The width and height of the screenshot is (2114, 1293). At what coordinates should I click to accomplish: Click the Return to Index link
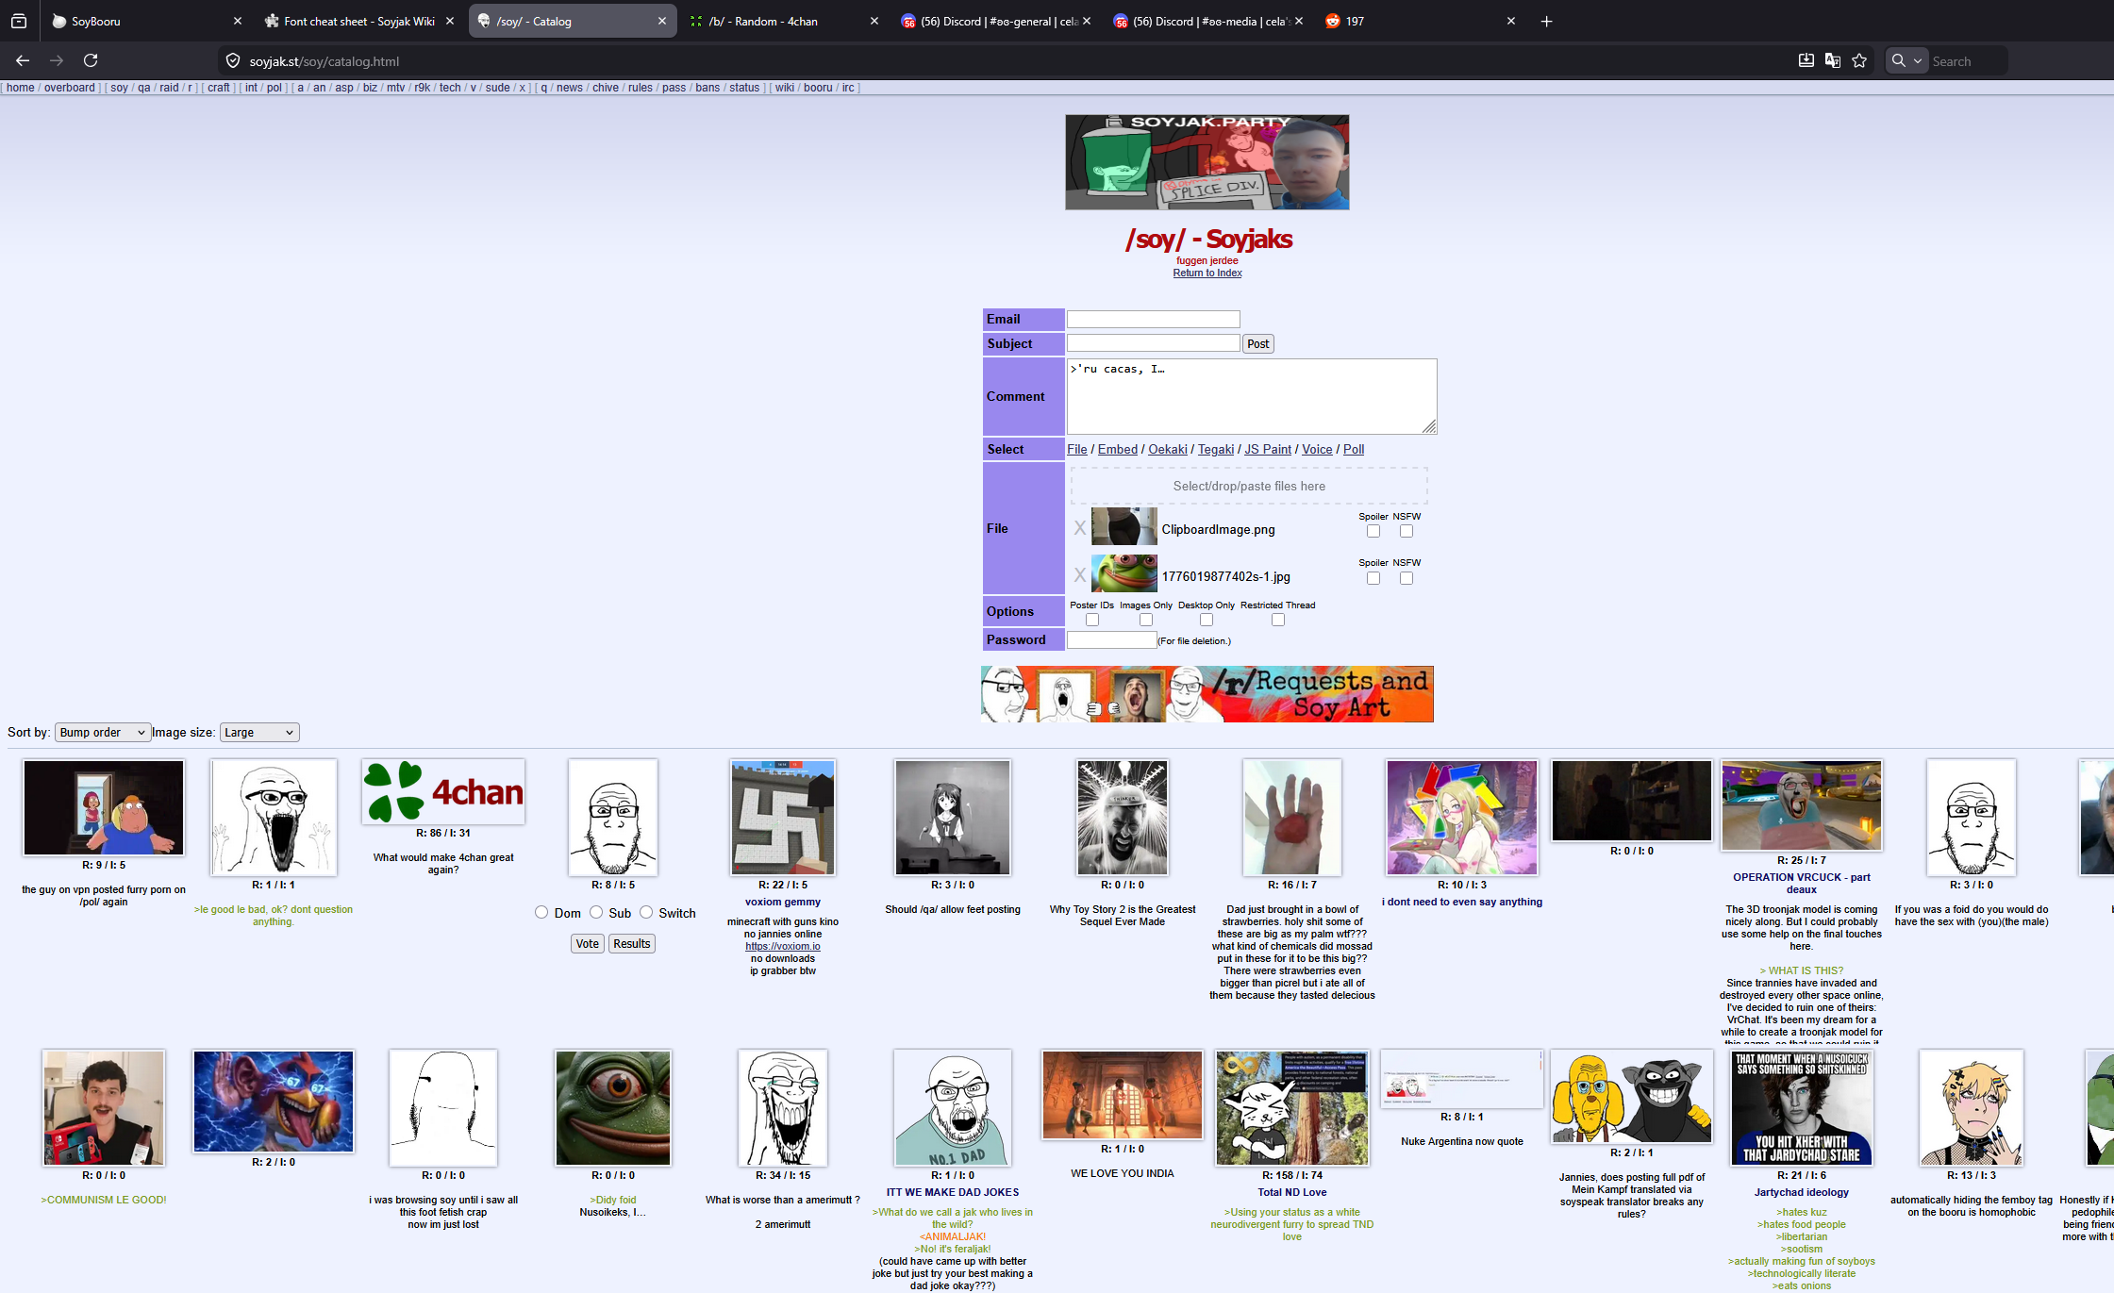click(x=1207, y=273)
